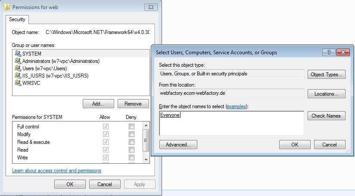Click the object names text field
This screenshot has width=355, height=196.
pyautogui.click(x=231, y=123)
